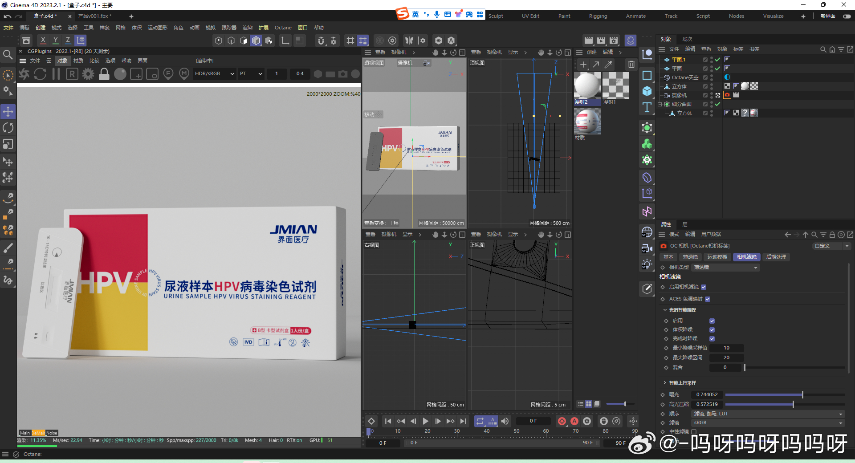The height and width of the screenshot is (463, 855).
Task: Adjust the 高光压缩 slider
Action: pyautogui.click(x=785, y=405)
